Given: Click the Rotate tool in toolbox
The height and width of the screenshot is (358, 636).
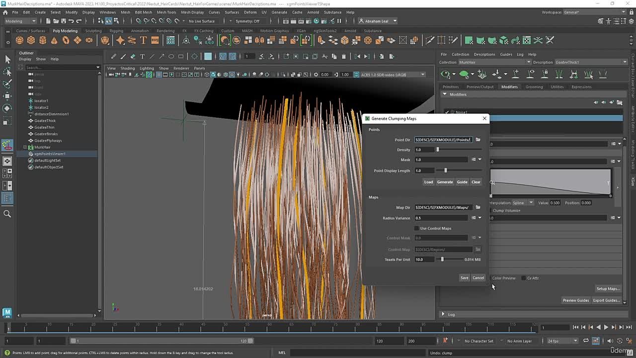Looking at the screenshot, I should [7, 108].
